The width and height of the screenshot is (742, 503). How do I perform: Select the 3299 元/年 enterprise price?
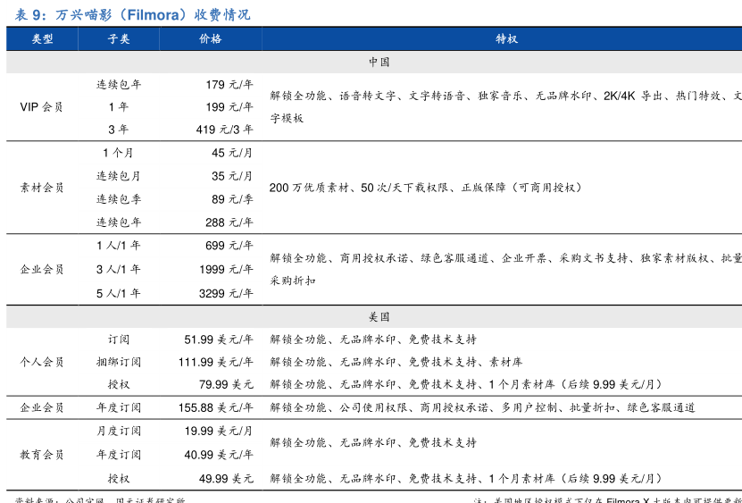click(x=225, y=293)
